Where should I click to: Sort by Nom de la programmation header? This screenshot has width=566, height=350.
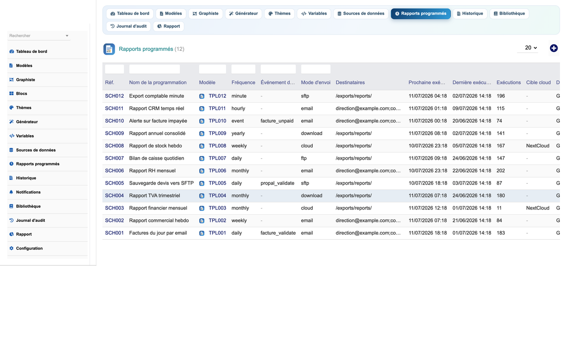[158, 82]
